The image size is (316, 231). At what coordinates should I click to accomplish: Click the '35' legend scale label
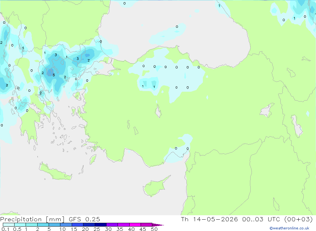(120, 229)
